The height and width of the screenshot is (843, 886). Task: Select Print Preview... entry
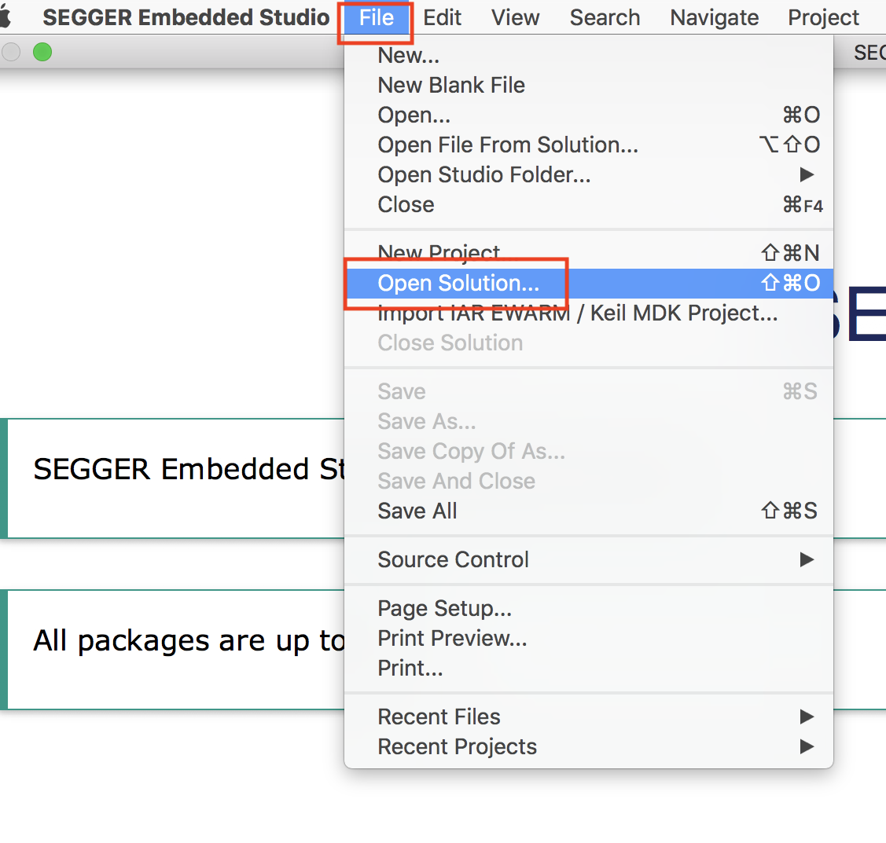pyautogui.click(x=589, y=638)
